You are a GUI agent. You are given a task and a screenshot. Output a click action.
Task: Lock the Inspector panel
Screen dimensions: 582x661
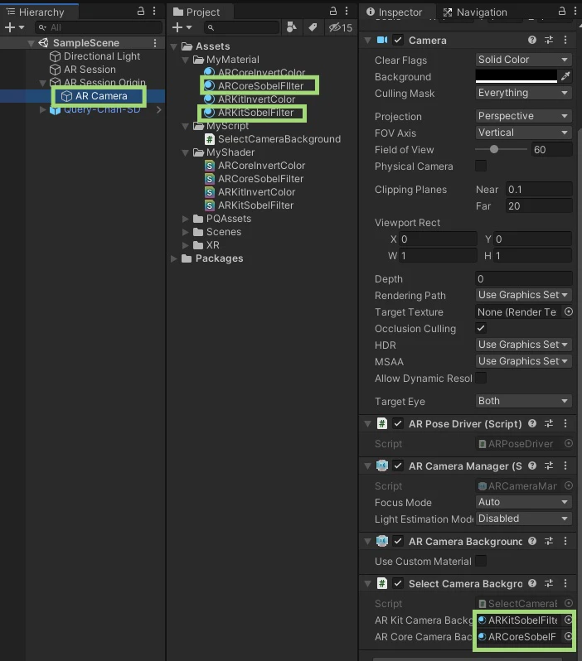click(562, 12)
